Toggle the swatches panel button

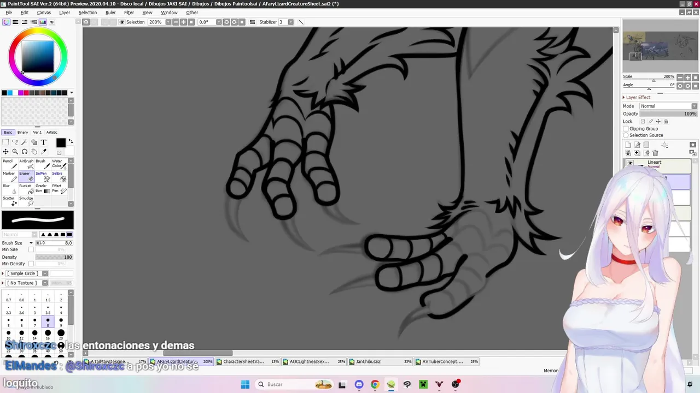click(43, 22)
